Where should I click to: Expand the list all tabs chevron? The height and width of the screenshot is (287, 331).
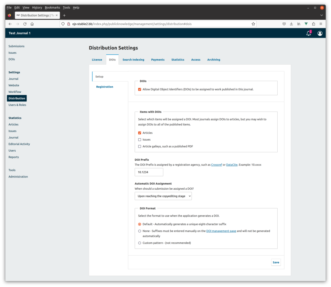point(321,15)
